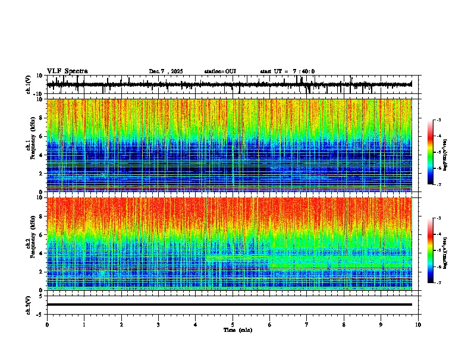Click the 'station=OUJ' label

(220, 71)
